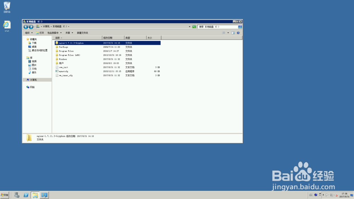Launch PowerShell from taskbar
354x199 pixels.
coord(26,195)
